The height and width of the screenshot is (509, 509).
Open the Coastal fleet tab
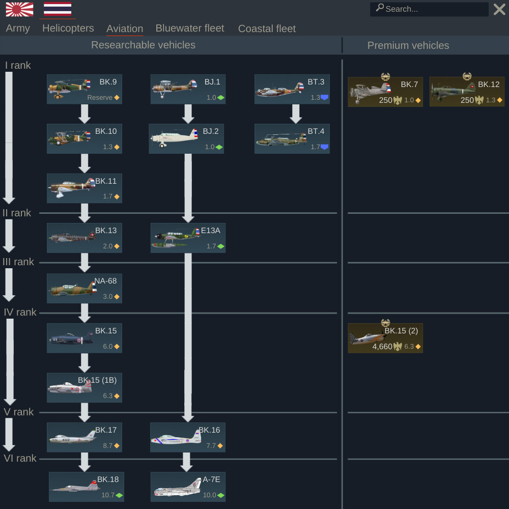point(267,29)
